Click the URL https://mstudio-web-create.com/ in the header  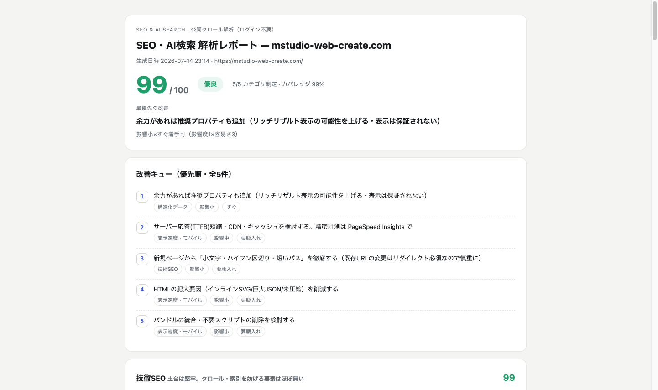coord(258,61)
